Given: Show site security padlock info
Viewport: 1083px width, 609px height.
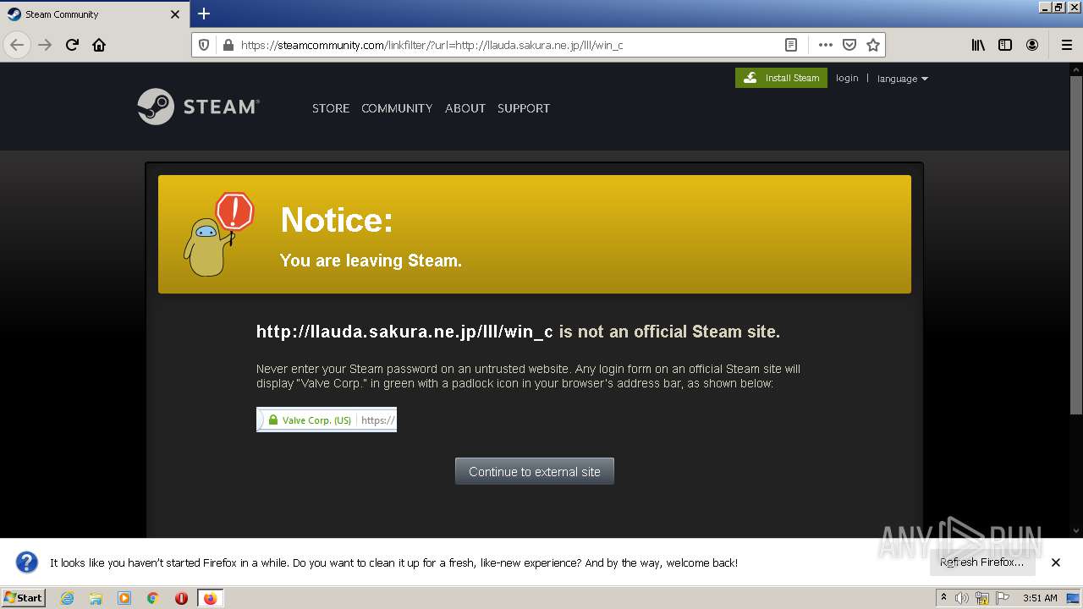Looking at the screenshot, I should coord(227,45).
